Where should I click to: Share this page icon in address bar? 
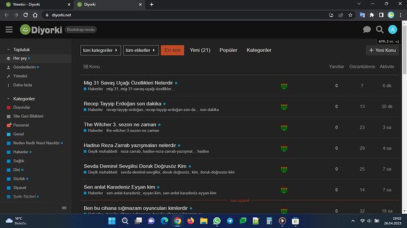pyautogui.click(x=341, y=15)
